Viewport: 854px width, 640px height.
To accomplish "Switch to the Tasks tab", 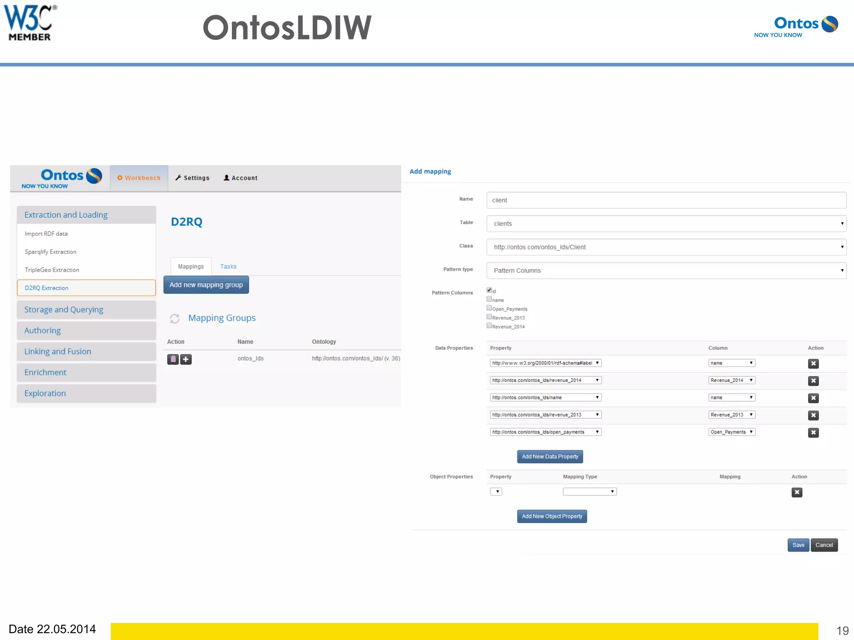I will [228, 267].
